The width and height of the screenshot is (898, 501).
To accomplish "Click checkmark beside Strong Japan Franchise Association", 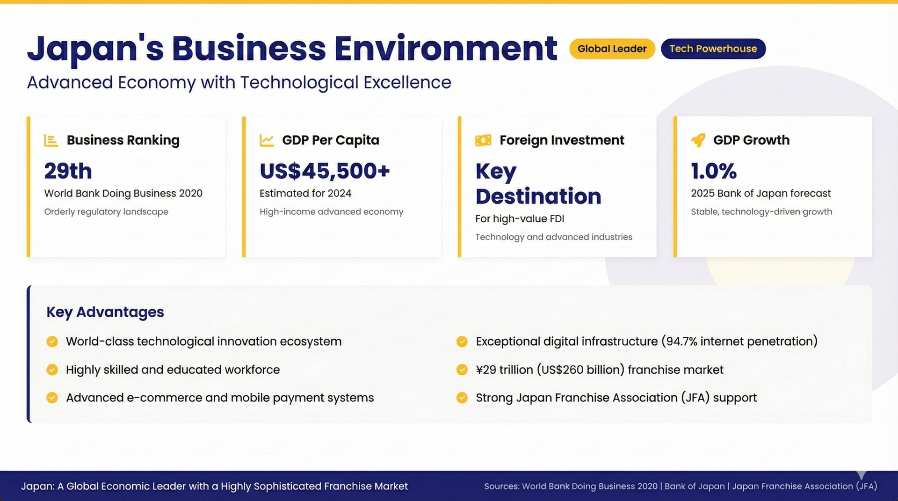I will click(x=462, y=398).
